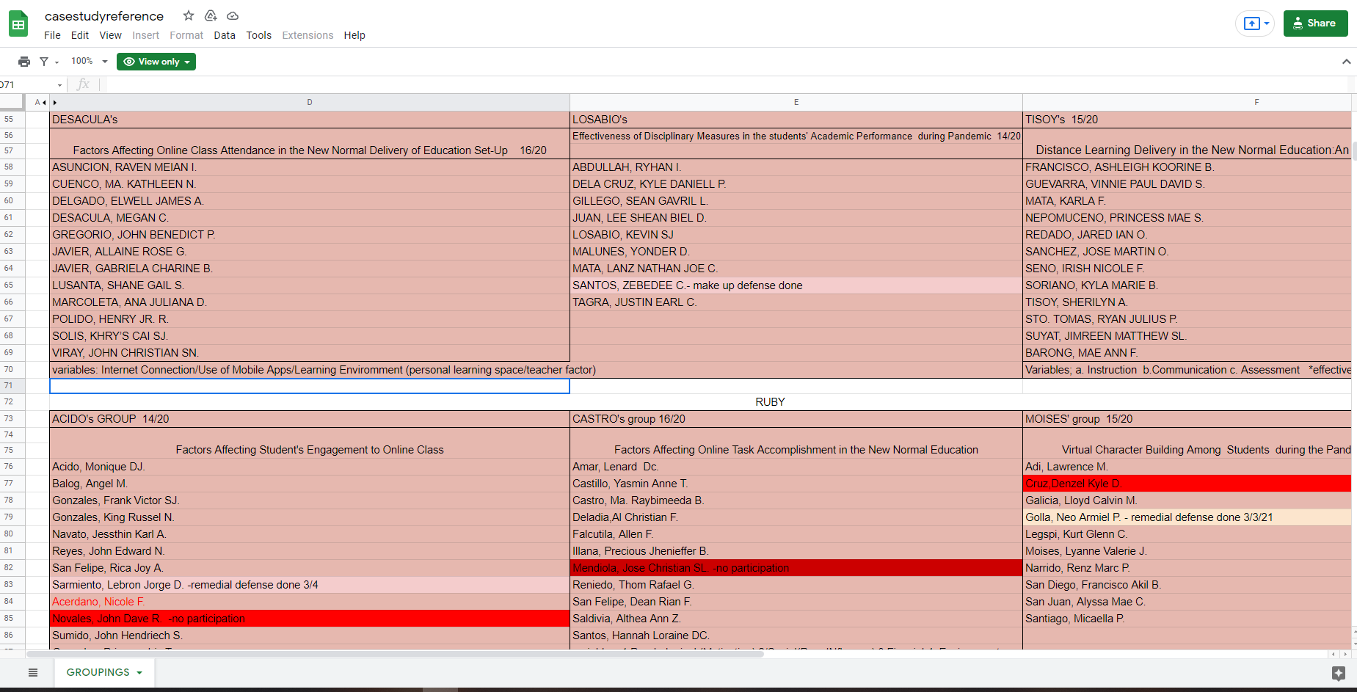Viewport: 1357px width, 692px height.
Task: Open the GROUPINGS sheet tab menu arrow
Action: (139, 672)
